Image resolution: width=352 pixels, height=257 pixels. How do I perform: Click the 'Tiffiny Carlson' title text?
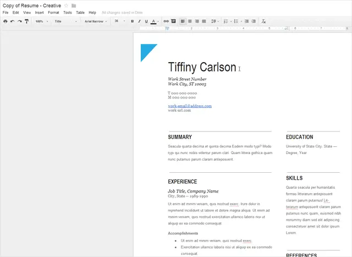click(202, 67)
